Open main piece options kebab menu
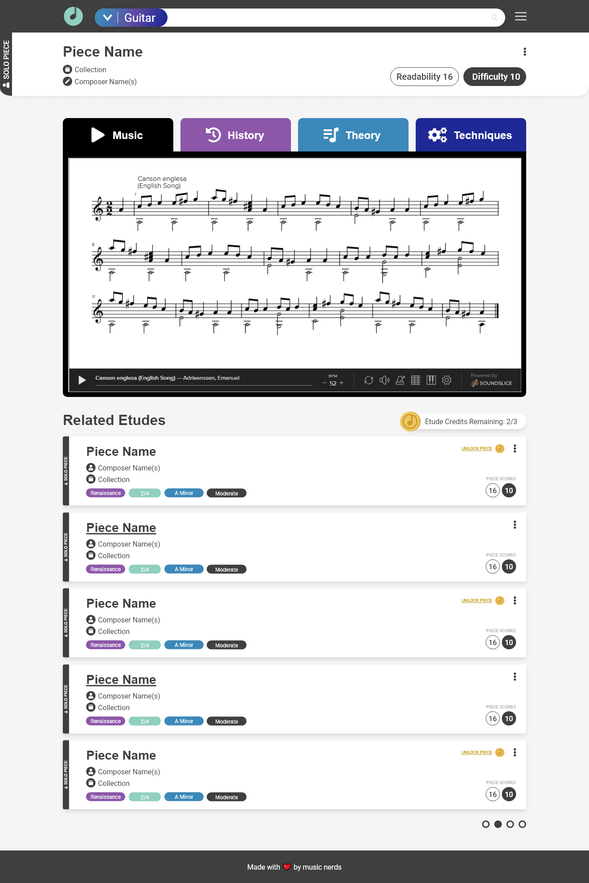This screenshot has height=883, width=589. (x=525, y=52)
